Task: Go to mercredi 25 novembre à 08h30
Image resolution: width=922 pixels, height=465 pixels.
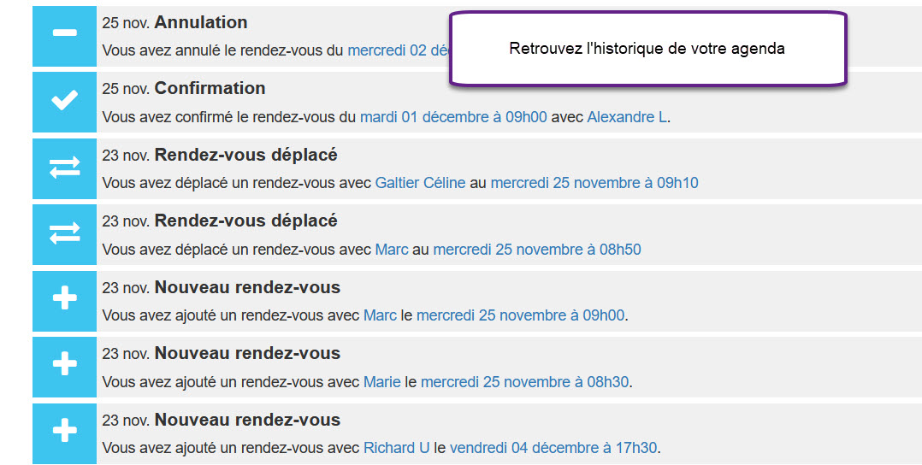Action: 524,382
